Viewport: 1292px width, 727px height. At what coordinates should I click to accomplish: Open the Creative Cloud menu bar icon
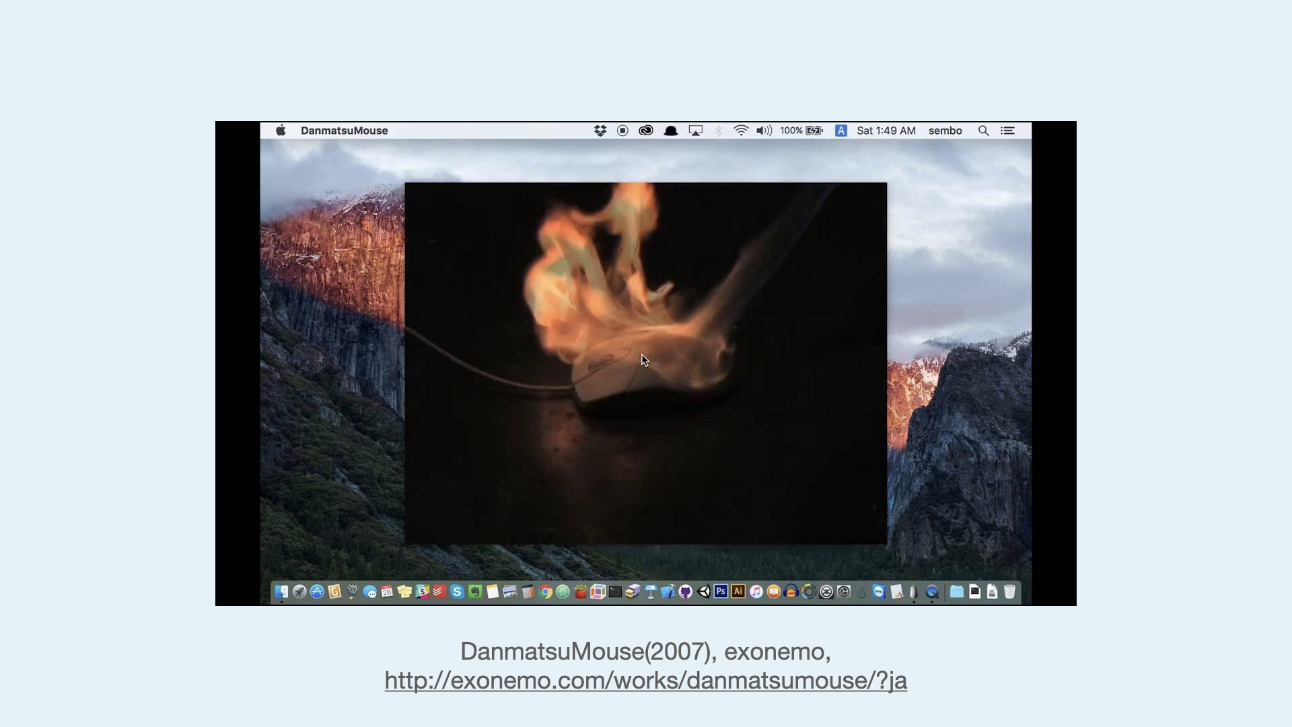click(646, 131)
